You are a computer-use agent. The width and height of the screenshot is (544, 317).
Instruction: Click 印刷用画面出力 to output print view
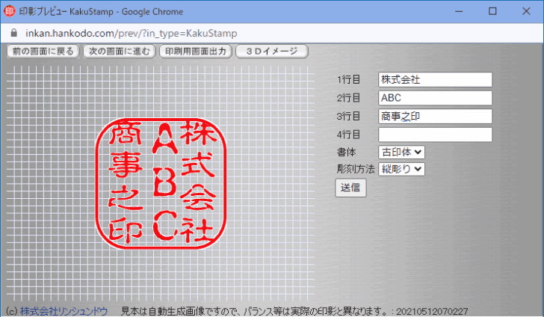(195, 52)
